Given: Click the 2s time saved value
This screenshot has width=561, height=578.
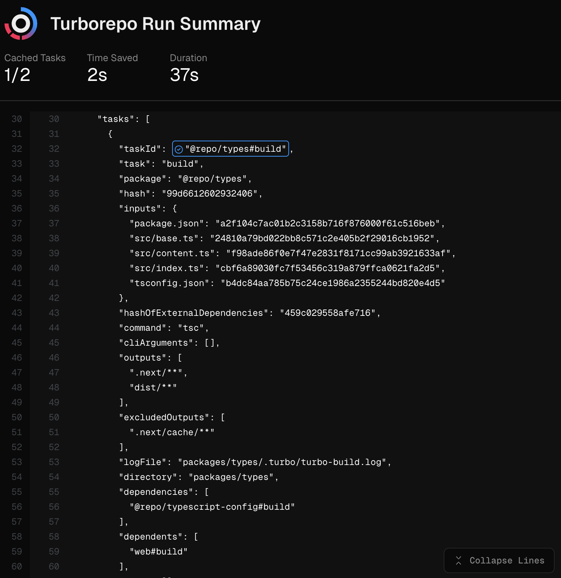Looking at the screenshot, I should point(97,75).
